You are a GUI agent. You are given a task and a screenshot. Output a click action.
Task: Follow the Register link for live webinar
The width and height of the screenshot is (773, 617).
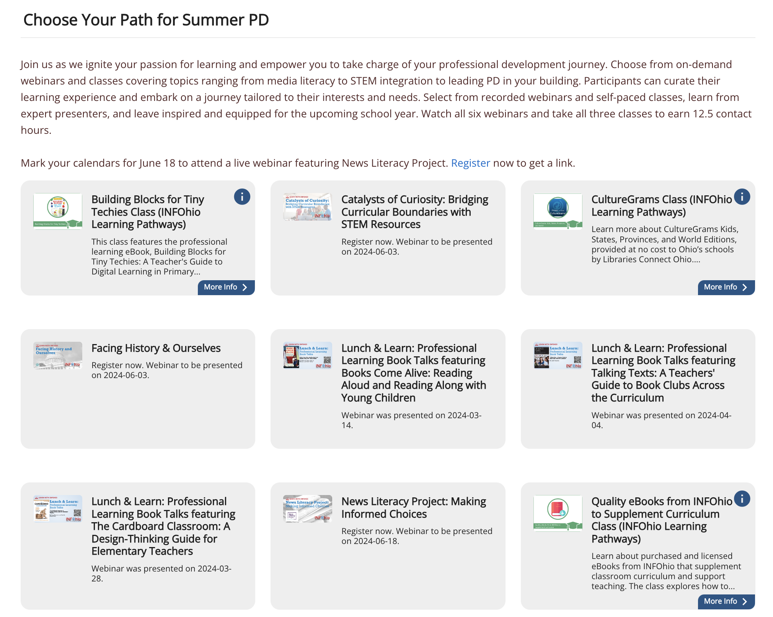point(470,163)
